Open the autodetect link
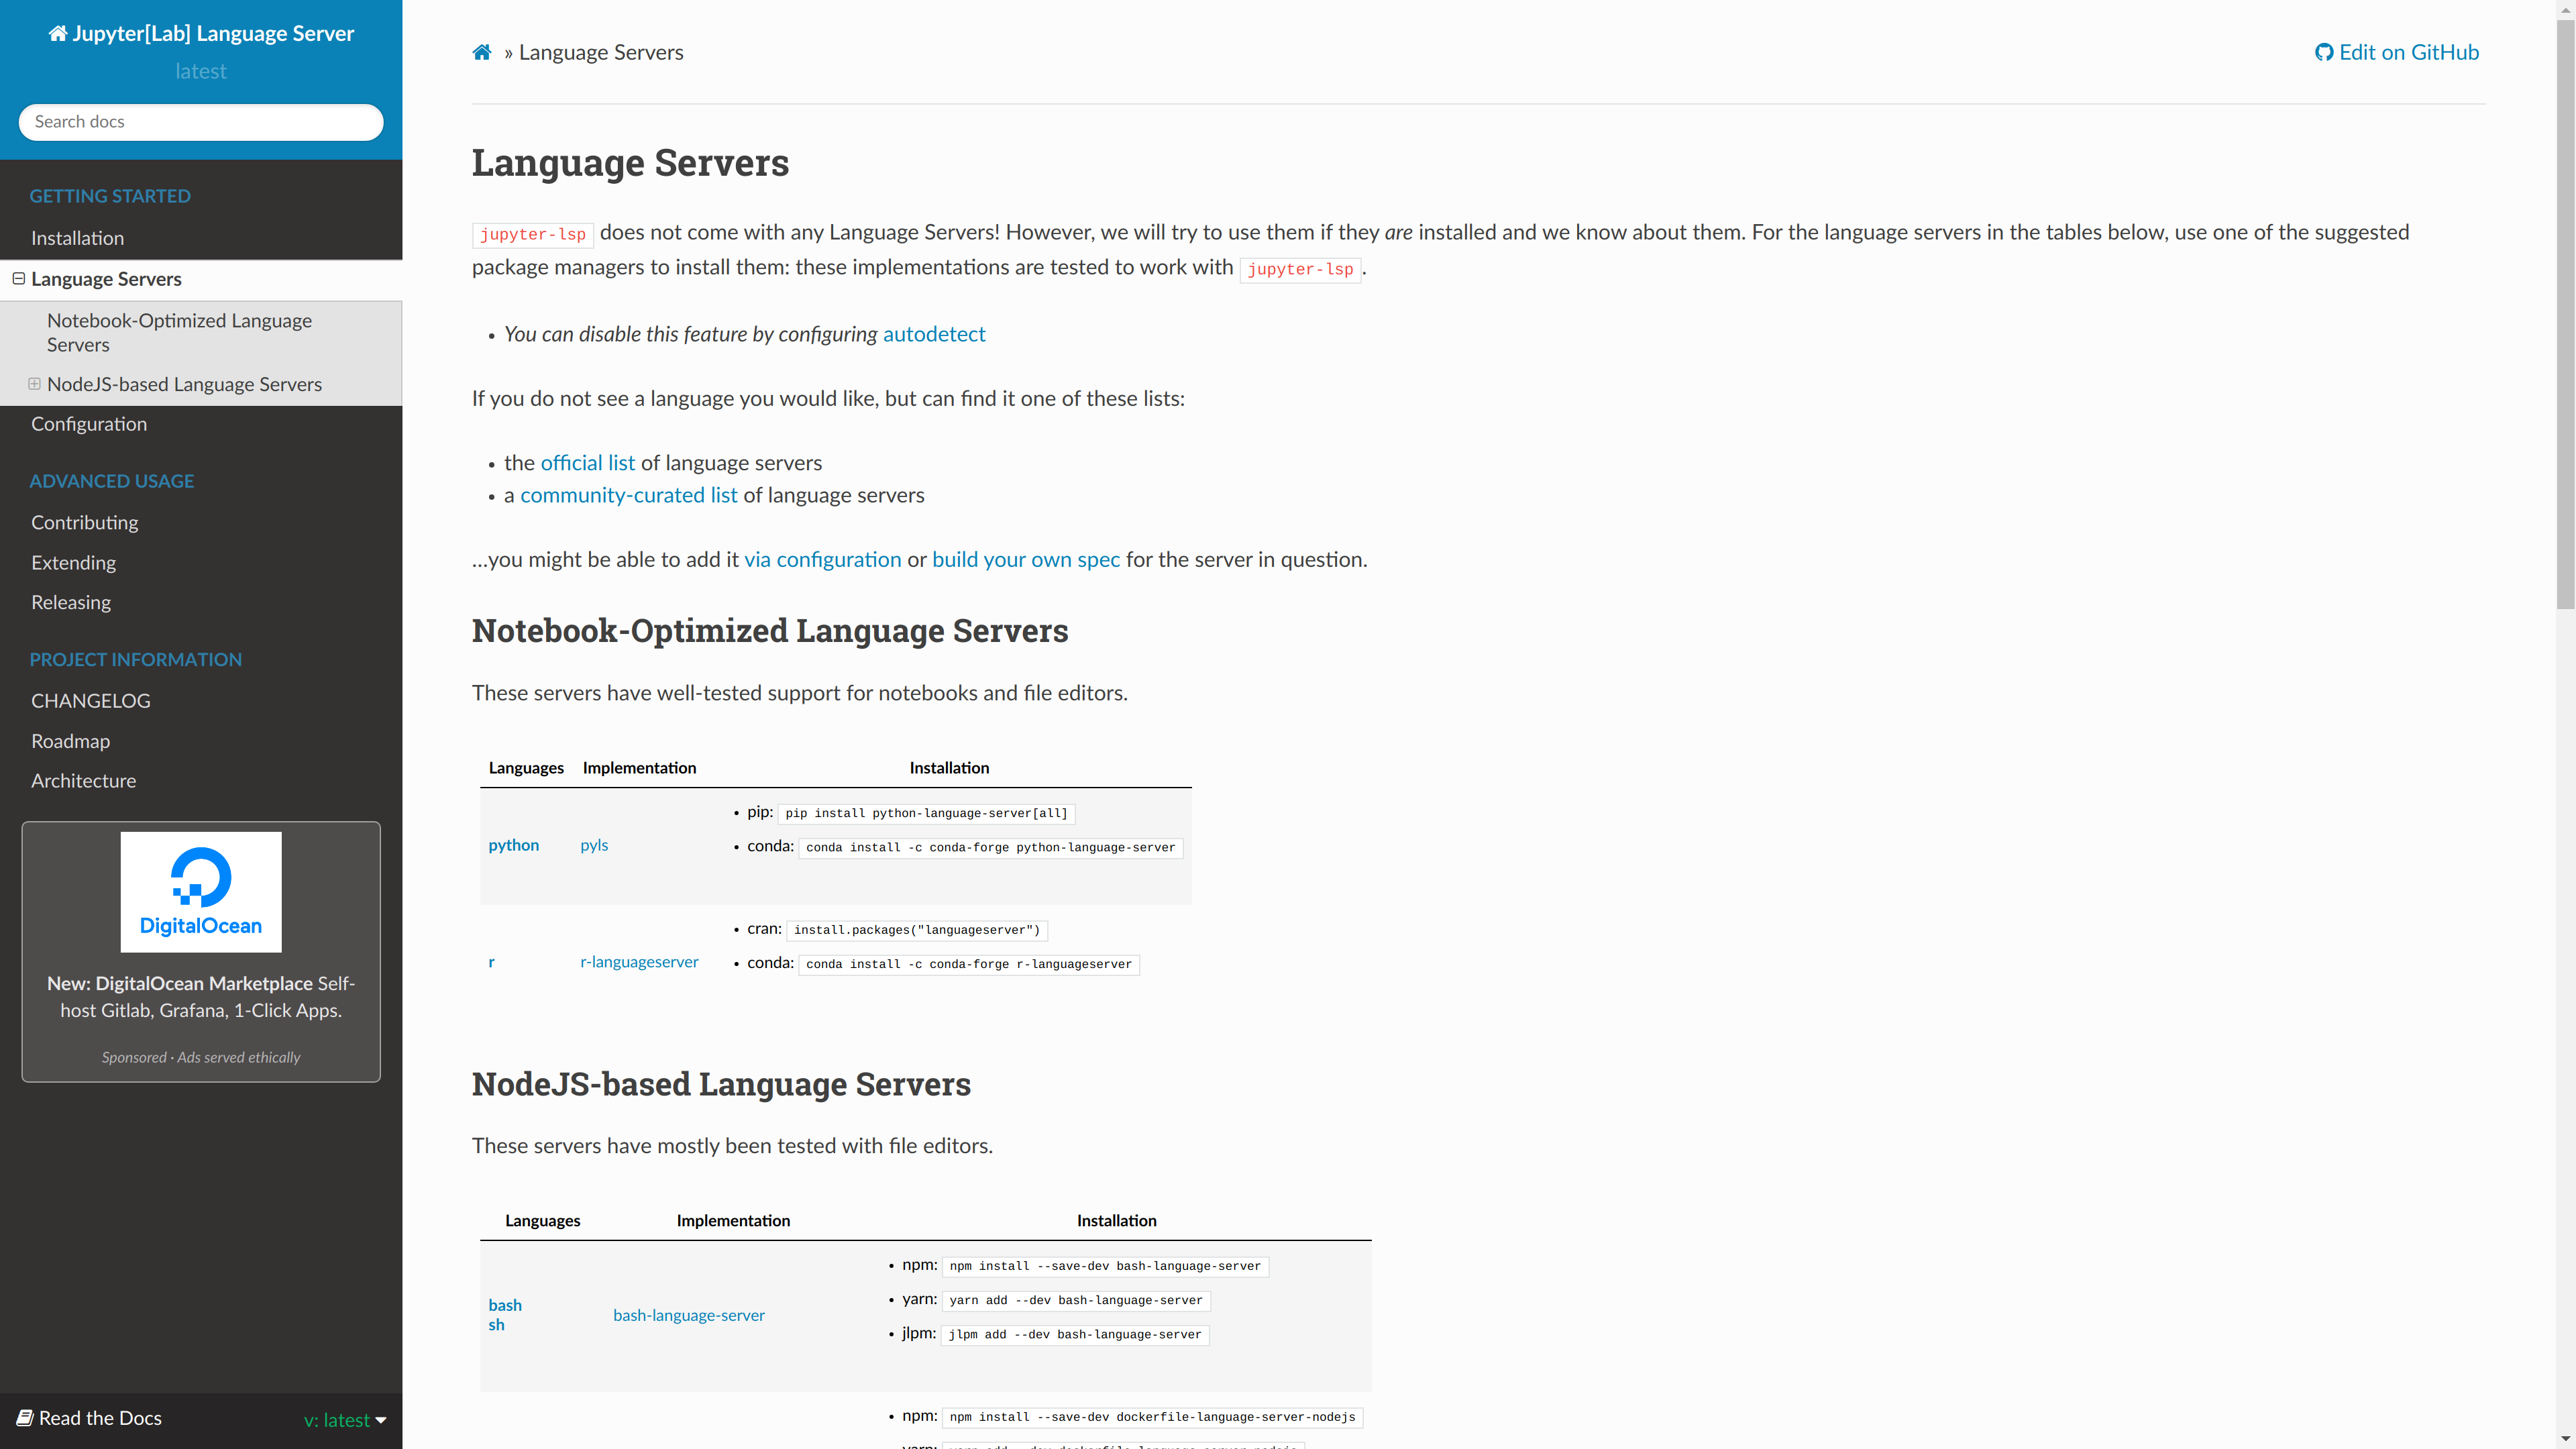This screenshot has width=2576, height=1449. pos(933,334)
